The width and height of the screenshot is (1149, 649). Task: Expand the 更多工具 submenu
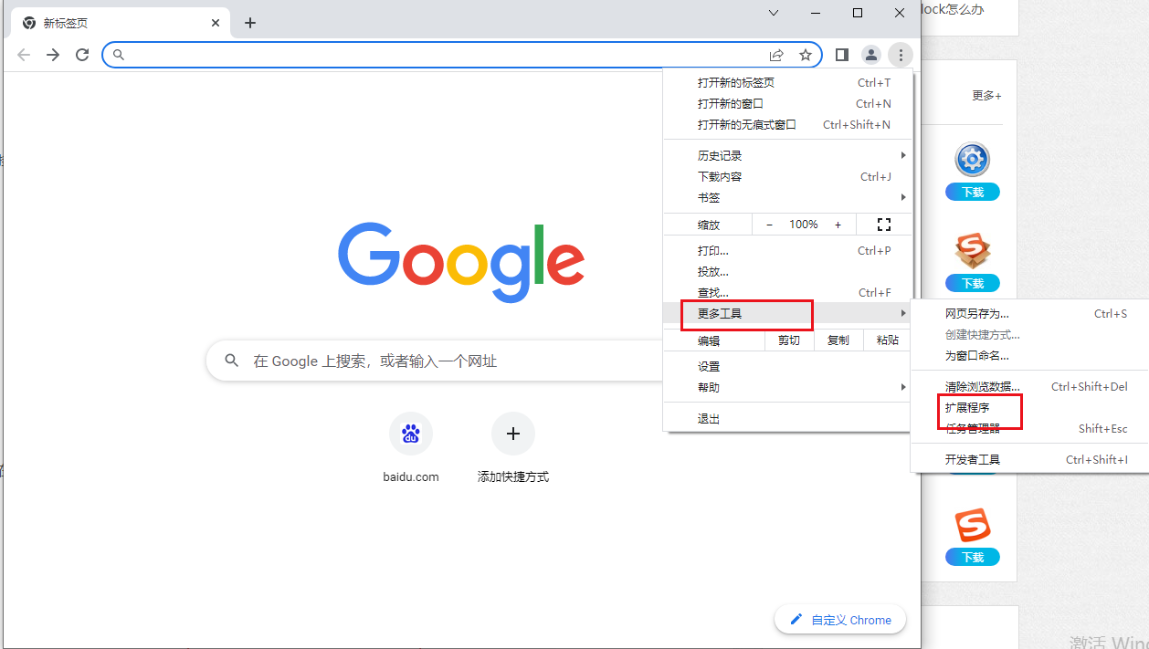[x=787, y=313]
